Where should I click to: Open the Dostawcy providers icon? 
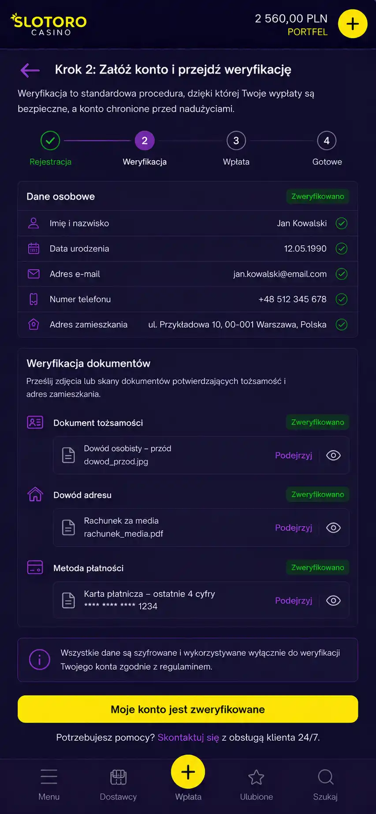click(118, 777)
